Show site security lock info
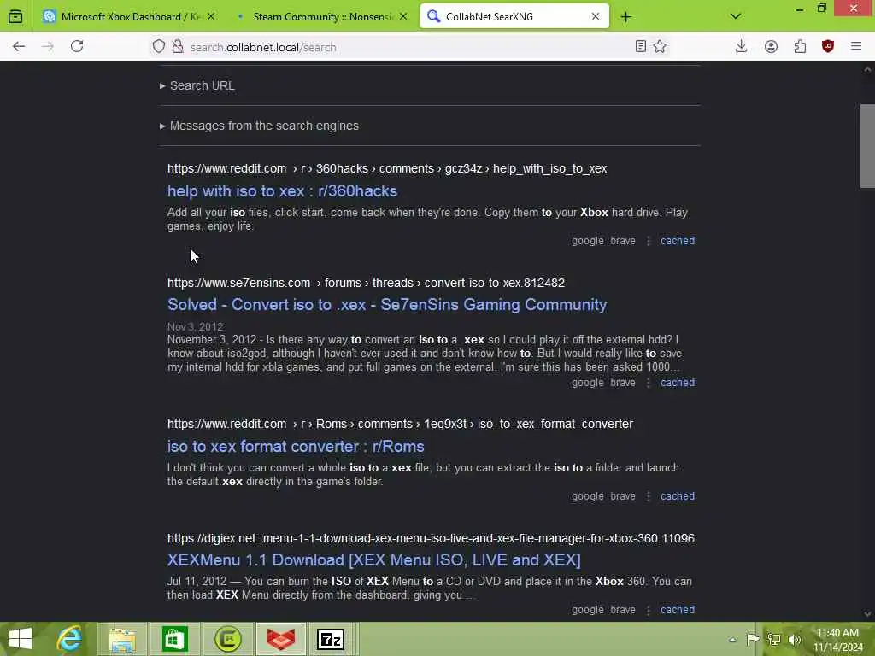The width and height of the screenshot is (875, 656). point(178,47)
